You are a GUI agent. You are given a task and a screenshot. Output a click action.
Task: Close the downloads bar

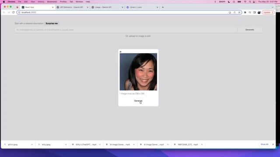[273, 144]
